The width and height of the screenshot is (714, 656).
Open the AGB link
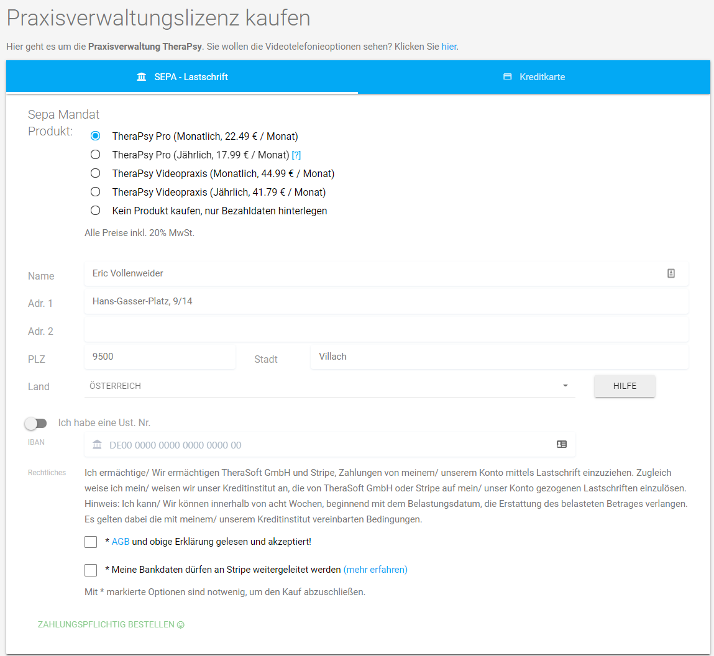point(121,542)
